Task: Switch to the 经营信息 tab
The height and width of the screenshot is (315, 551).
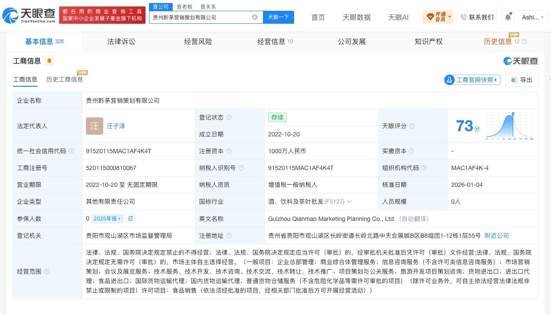Action: (275, 41)
